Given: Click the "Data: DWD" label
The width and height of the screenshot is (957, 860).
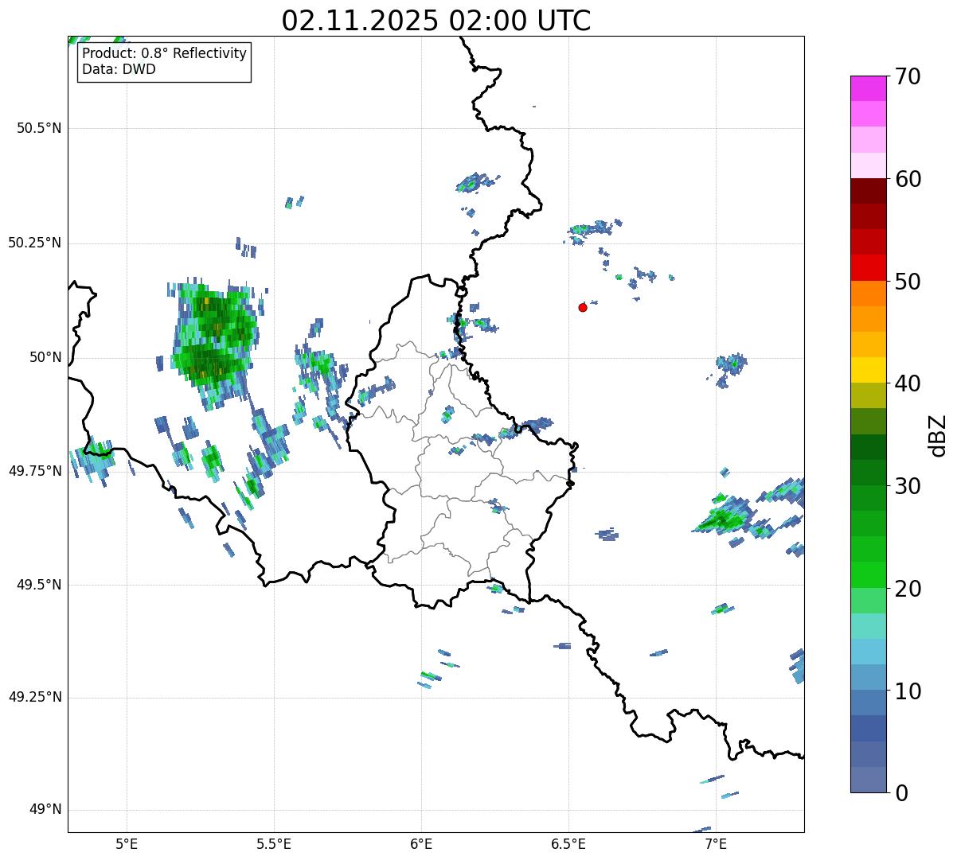Looking at the screenshot, I should pyautogui.click(x=119, y=69).
